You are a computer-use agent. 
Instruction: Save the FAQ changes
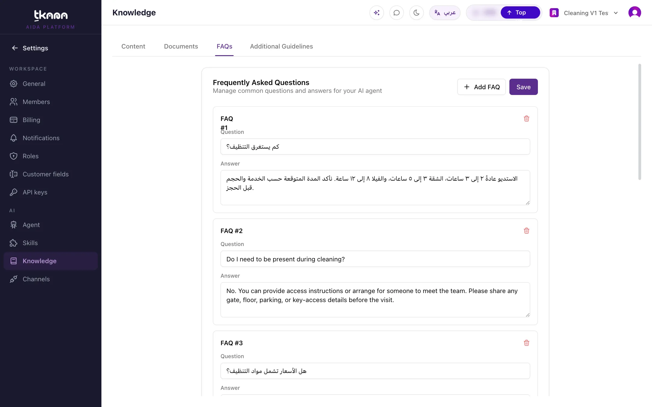point(523,87)
